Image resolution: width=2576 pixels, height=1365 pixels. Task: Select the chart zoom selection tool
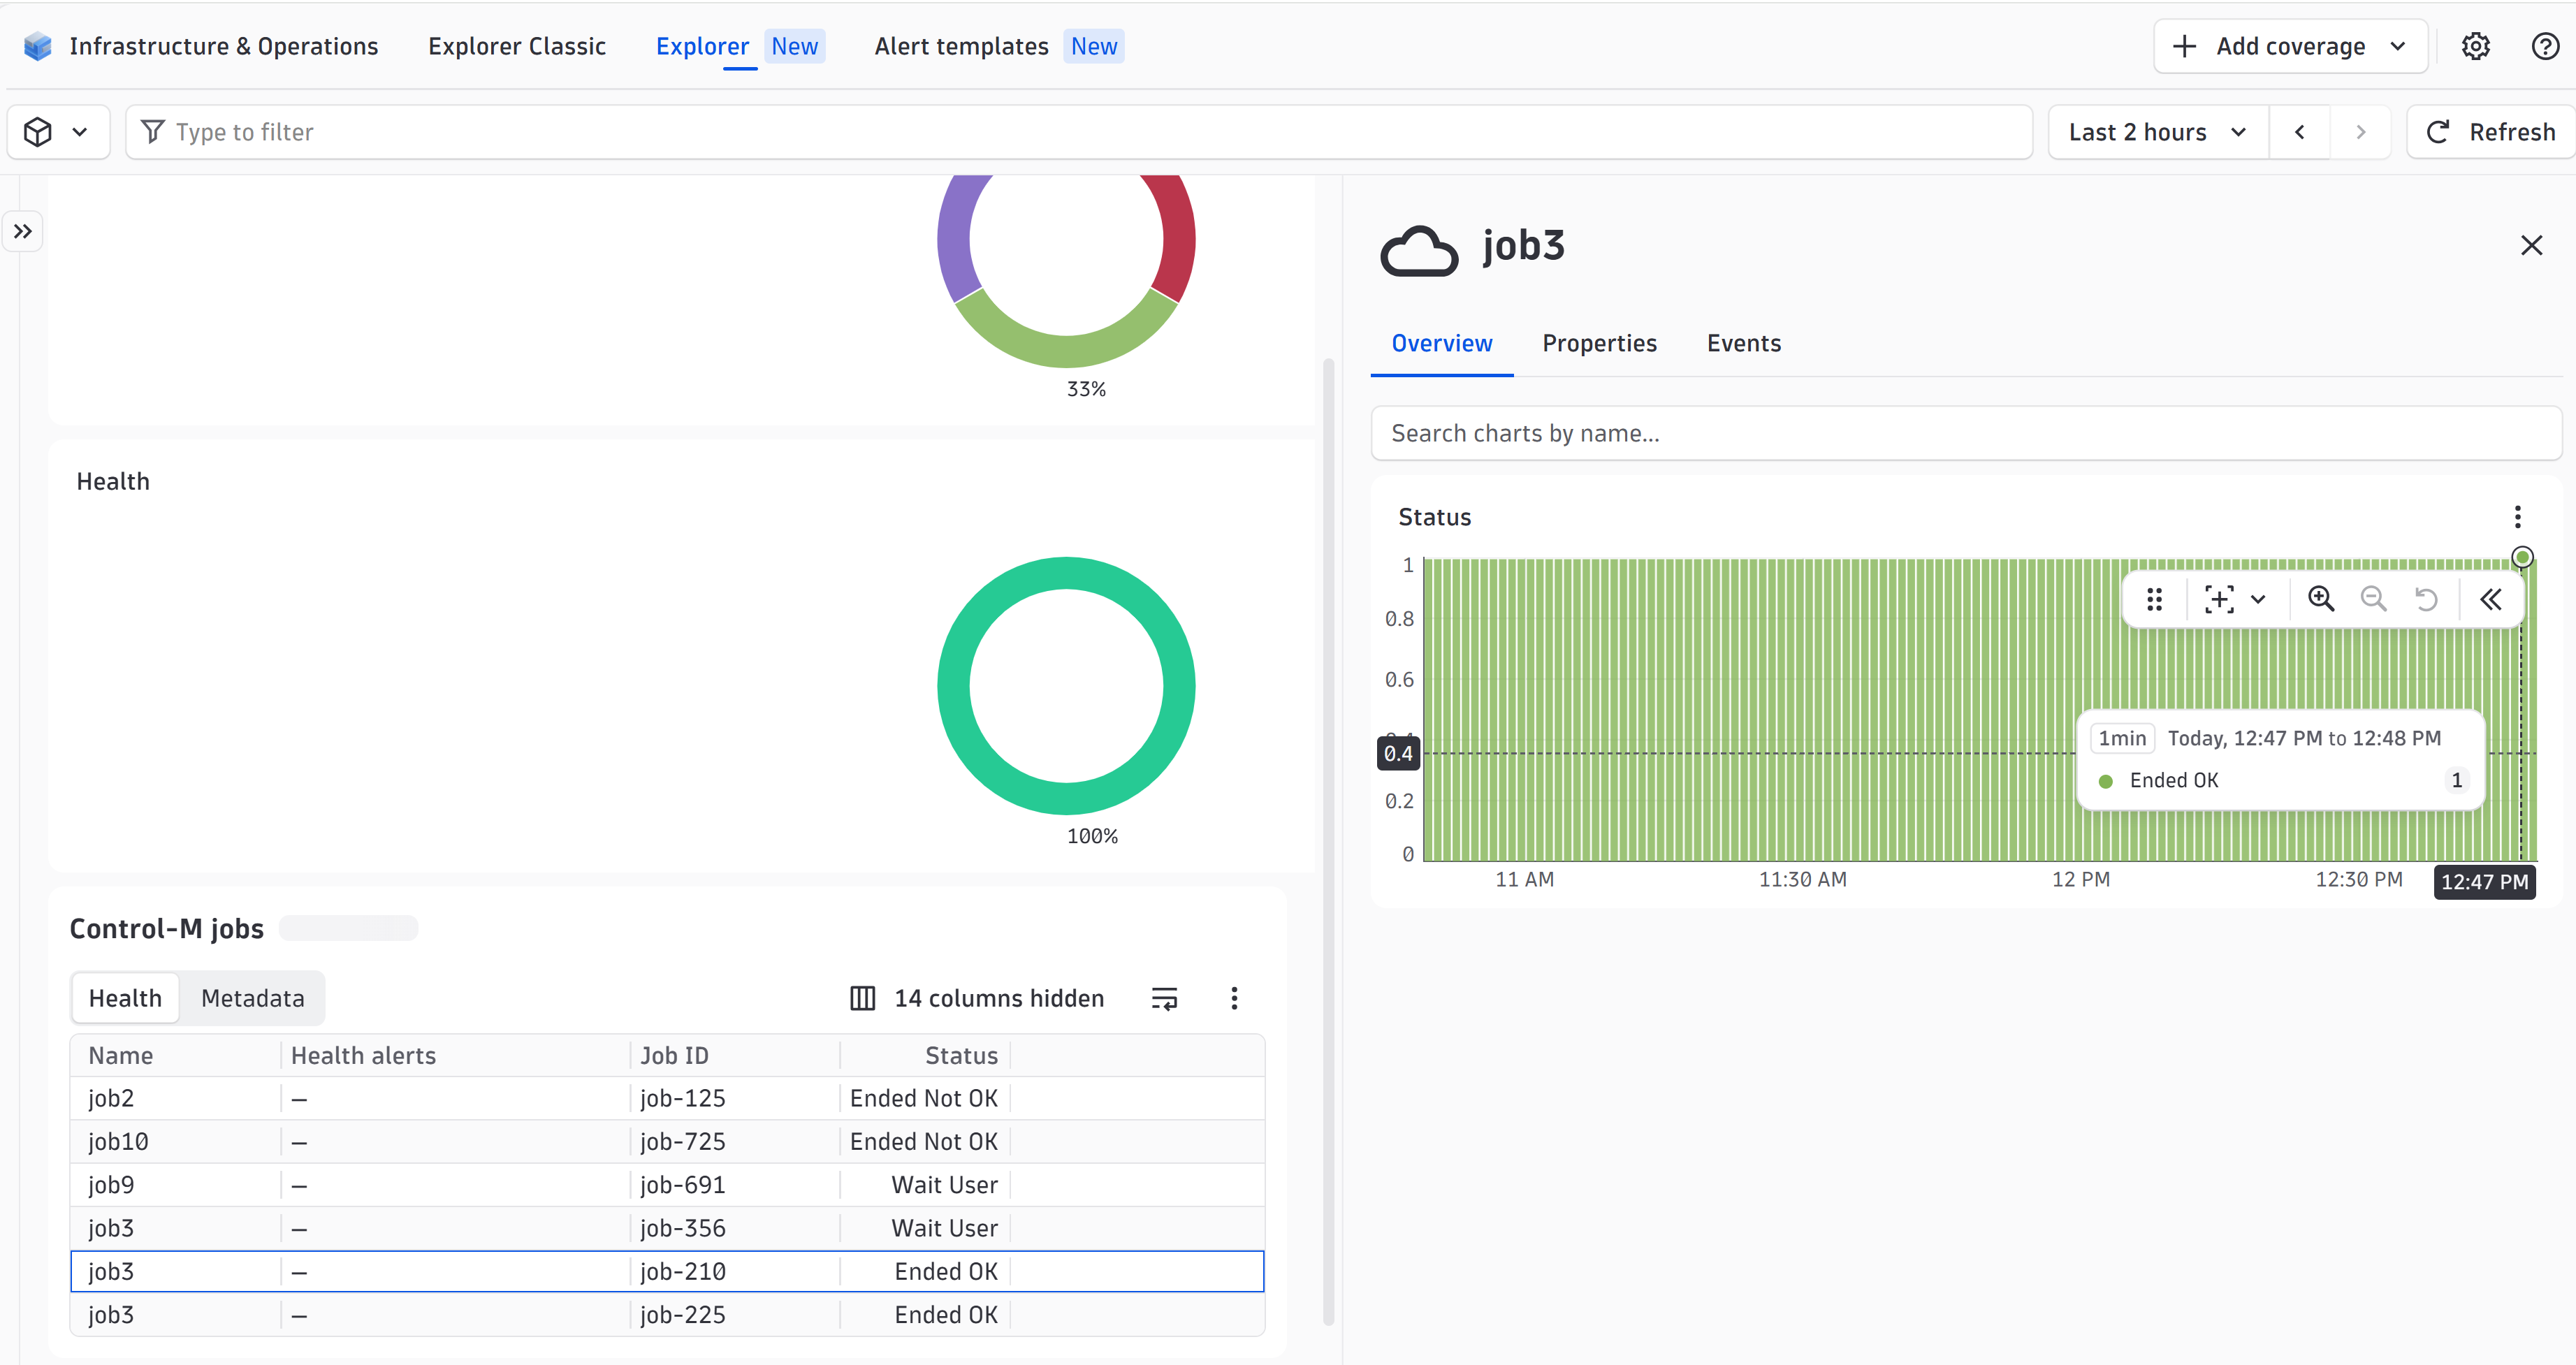coord(2219,599)
